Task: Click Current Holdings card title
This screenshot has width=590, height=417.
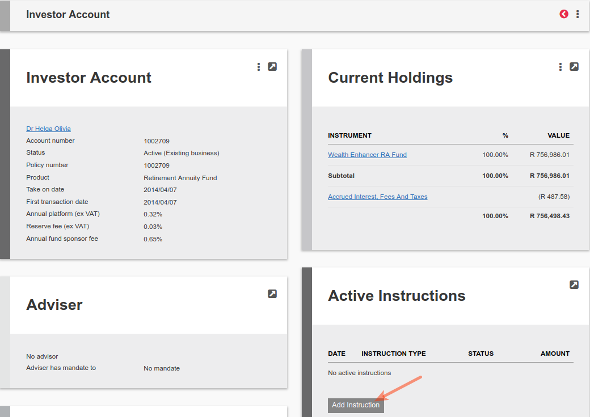Action: coord(390,78)
